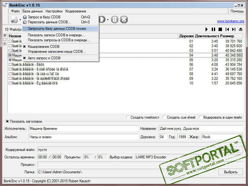Click the add audio CD toolbar icon
The image size is (248, 186).
[x=14, y=20]
